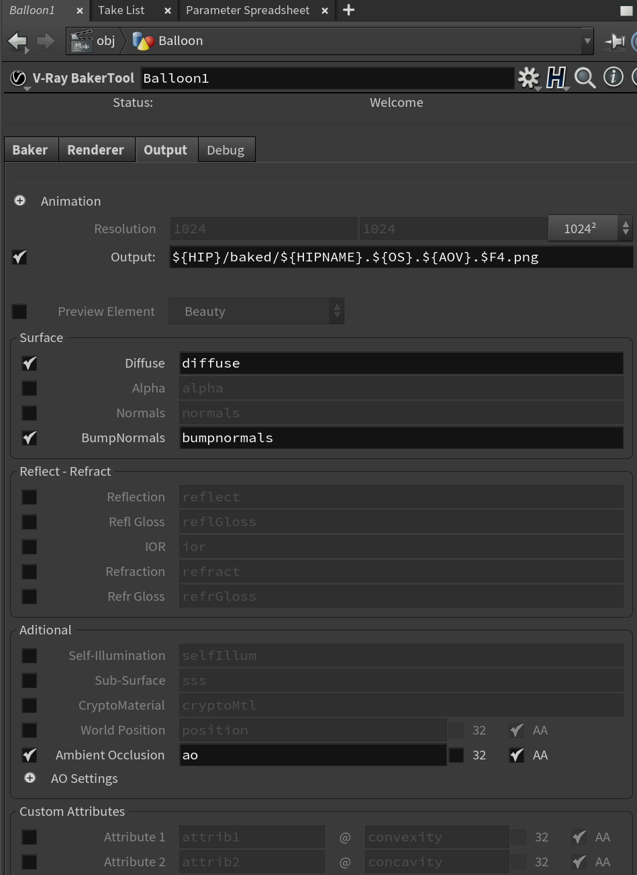
Task: Click the Resolution parameter label
Action: click(x=125, y=228)
